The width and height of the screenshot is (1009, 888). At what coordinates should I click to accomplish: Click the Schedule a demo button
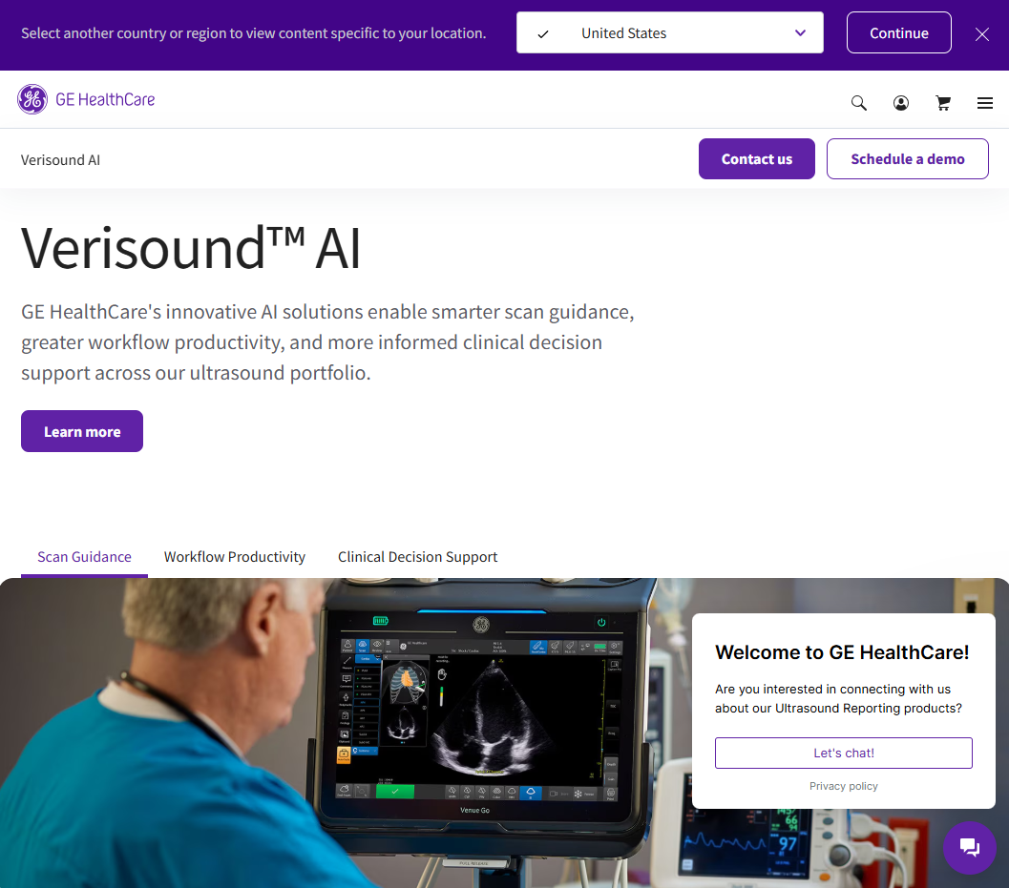907,159
